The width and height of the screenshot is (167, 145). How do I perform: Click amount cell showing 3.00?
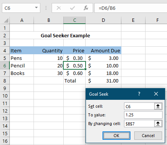click(103, 58)
